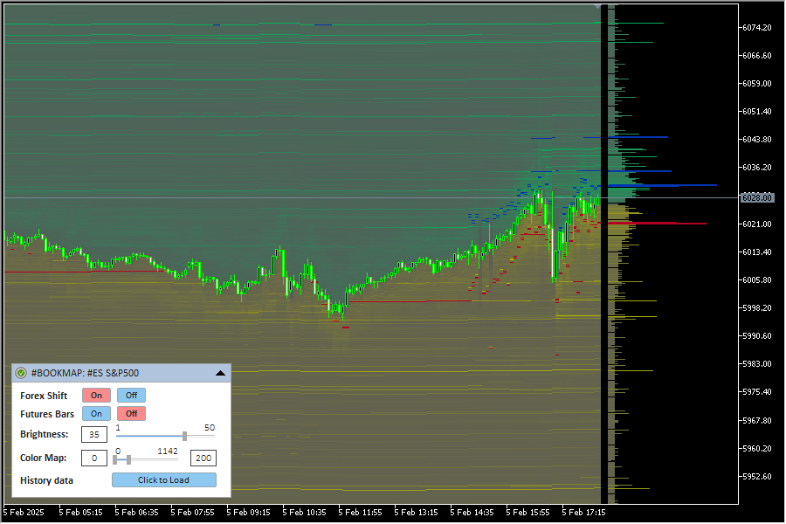
Task: Click the current price label 6028.00
Action: (756, 198)
